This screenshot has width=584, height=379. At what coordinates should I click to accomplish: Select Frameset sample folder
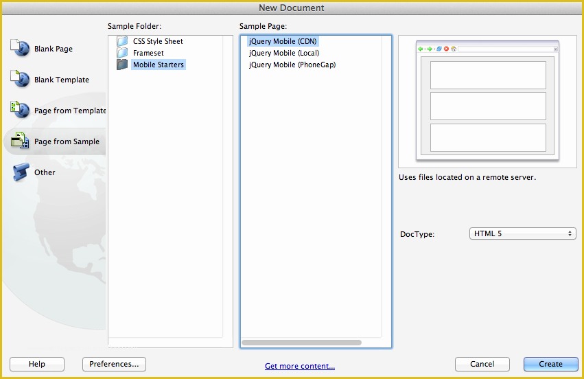tap(148, 53)
